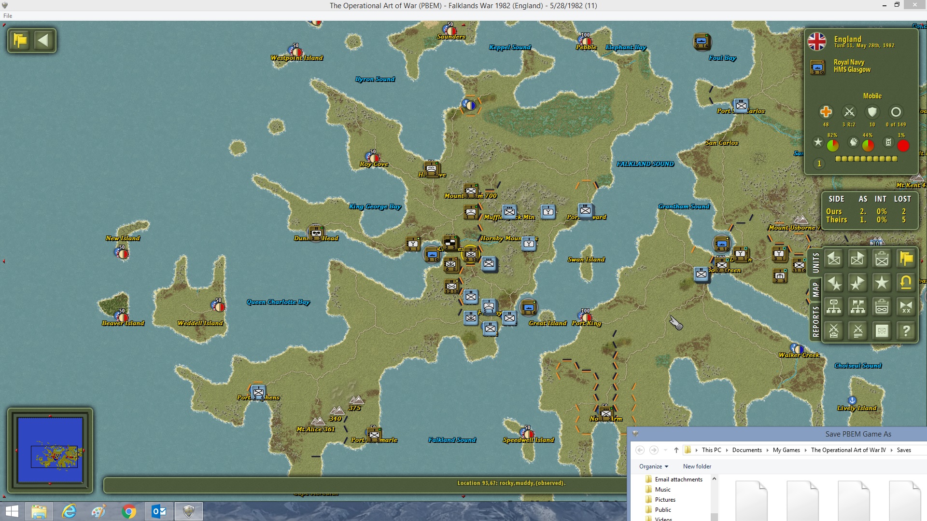
Task: Switch to the REPORTS tab
Action: (x=815, y=321)
